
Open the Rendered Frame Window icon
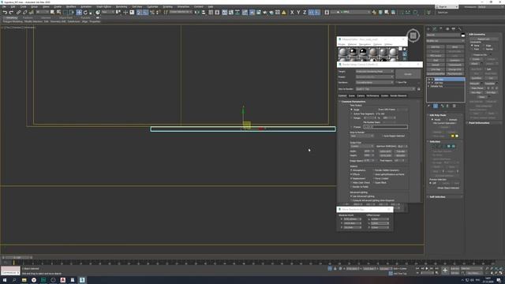tap(258, 13)
